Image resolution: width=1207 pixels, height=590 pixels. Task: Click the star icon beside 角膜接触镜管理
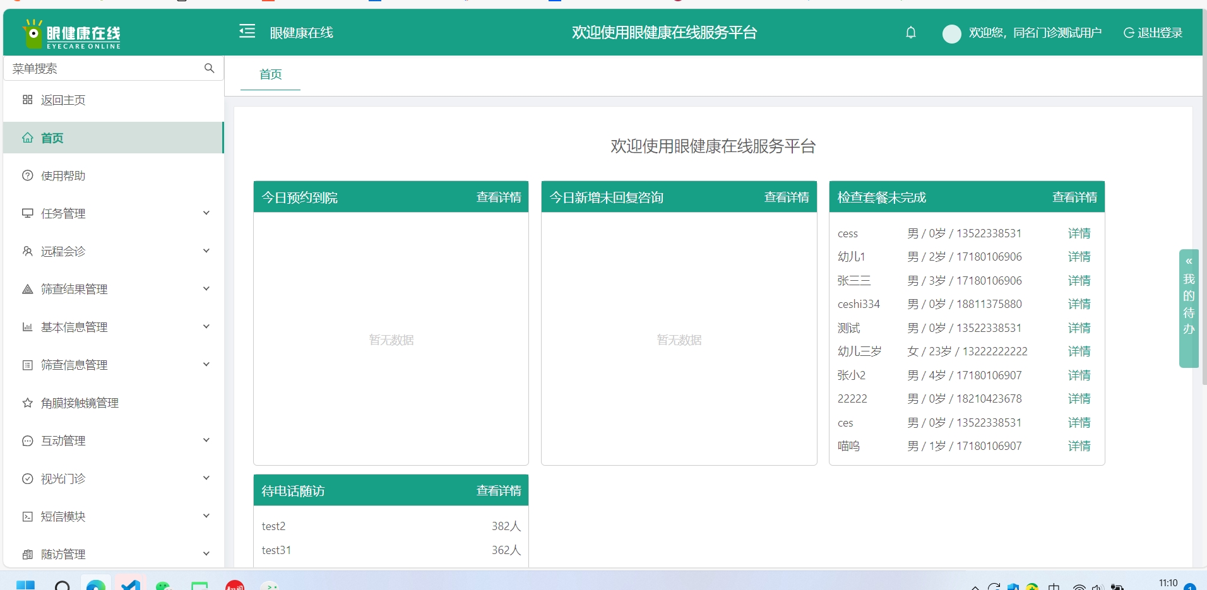[x=27, y=403]
